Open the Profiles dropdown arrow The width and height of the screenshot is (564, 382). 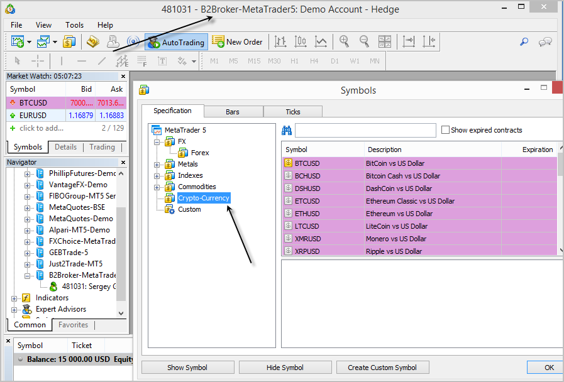pos(55,42)
